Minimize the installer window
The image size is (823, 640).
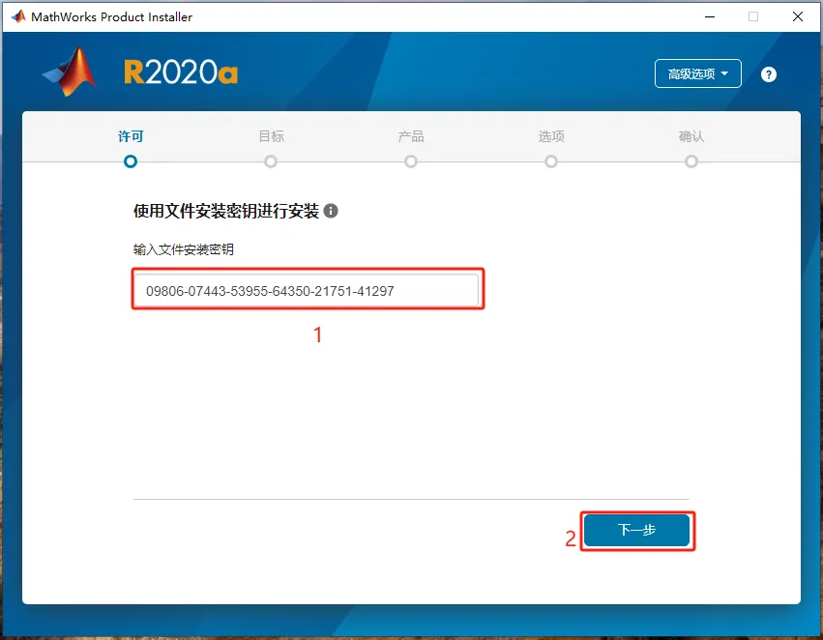click(x=710, y=16)
